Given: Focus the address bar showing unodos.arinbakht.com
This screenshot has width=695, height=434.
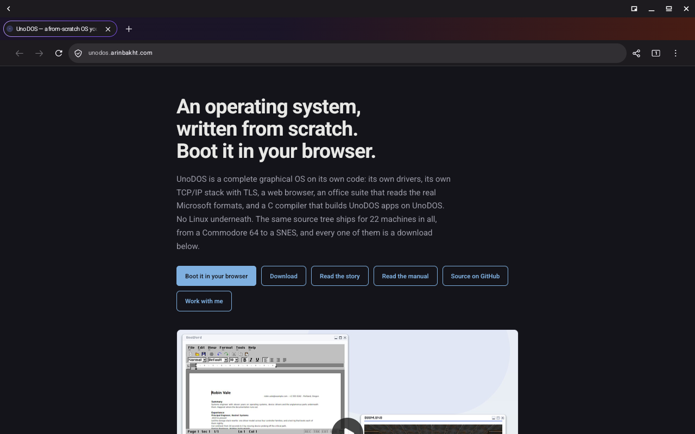Looking at the screenshot, I should point(347,53).
